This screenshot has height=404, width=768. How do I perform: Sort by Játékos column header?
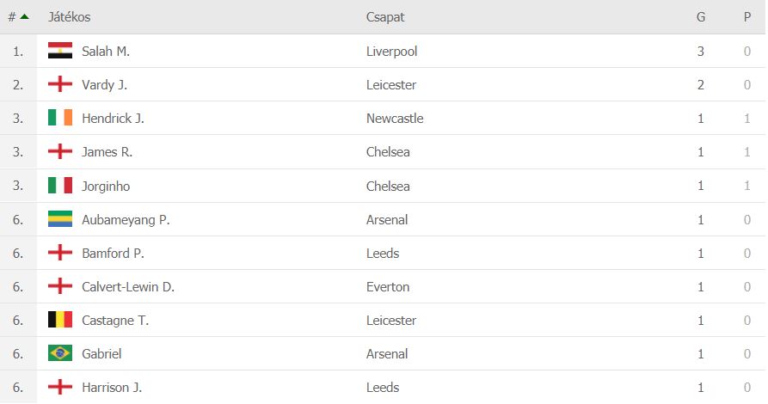click(69, 17)
